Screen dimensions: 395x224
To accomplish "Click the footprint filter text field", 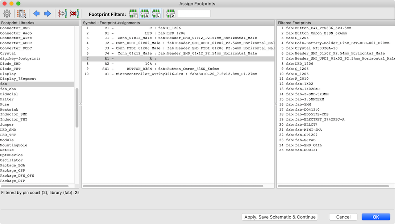I will pos(194,14).
